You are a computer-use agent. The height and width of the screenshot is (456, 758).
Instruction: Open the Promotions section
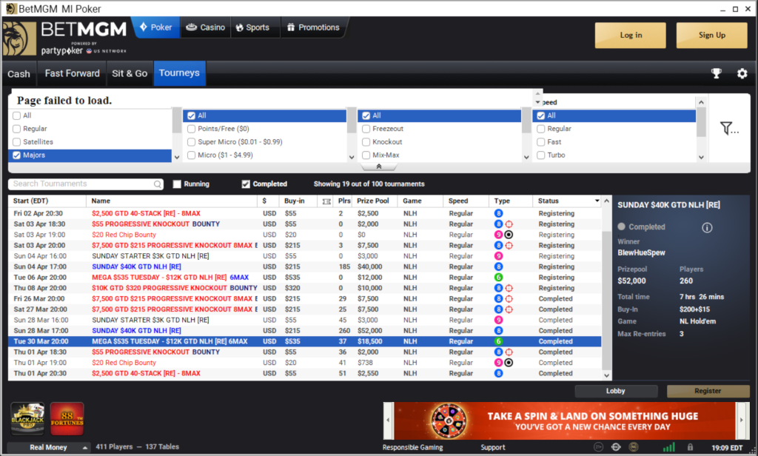[313, 27]
